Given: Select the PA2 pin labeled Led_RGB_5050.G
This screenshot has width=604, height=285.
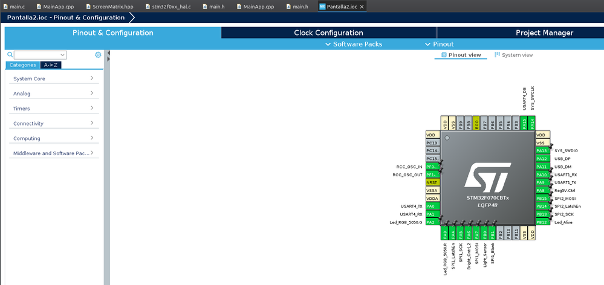Looking at the screenshot, I should tap(432, 222).
